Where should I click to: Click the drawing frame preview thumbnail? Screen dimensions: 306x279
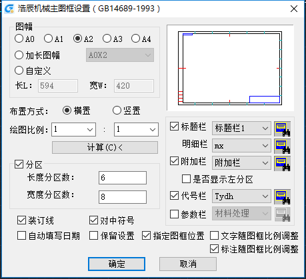[x=230, y=68]
